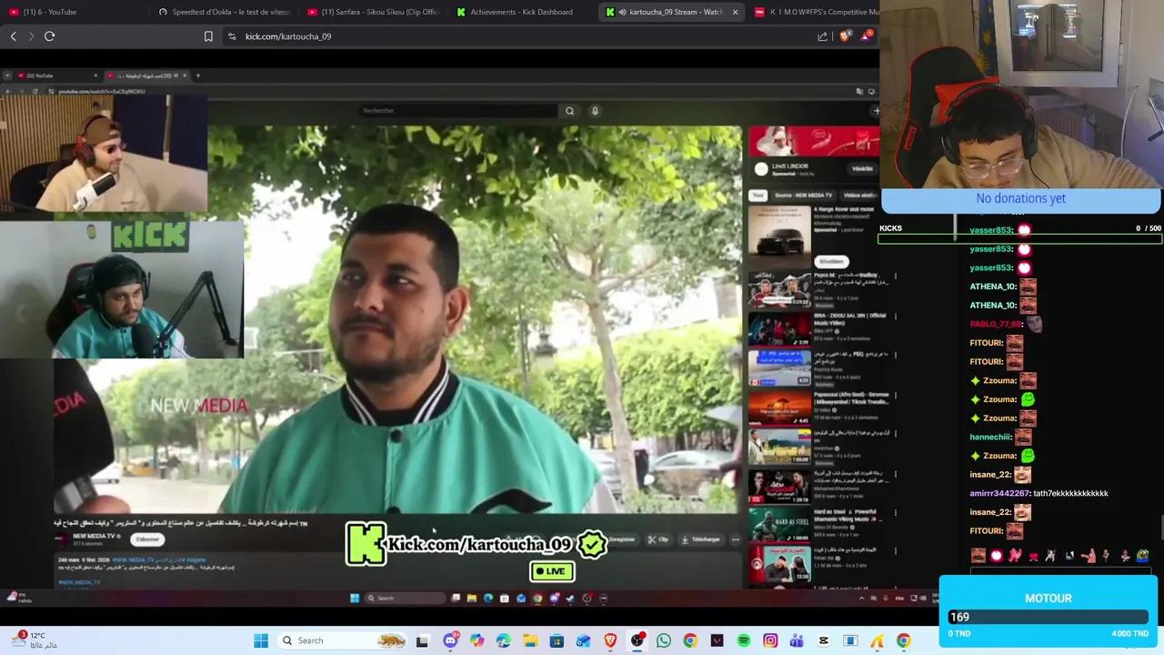Viewport: 1164px width, 655px height.
Task: Open File Explorer on bottom taskbar
Action: pyautogui.click(x=530, y=640)
